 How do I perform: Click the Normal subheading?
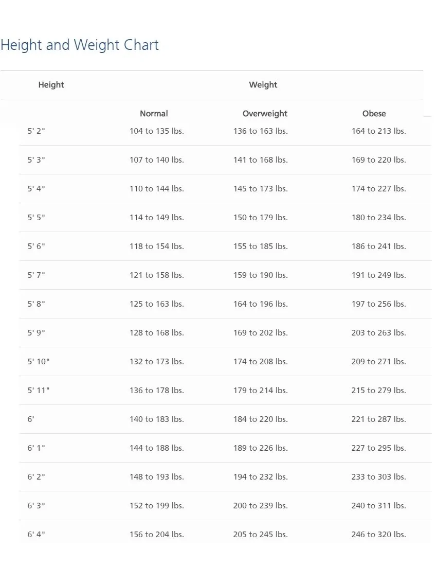pos(154,113)
